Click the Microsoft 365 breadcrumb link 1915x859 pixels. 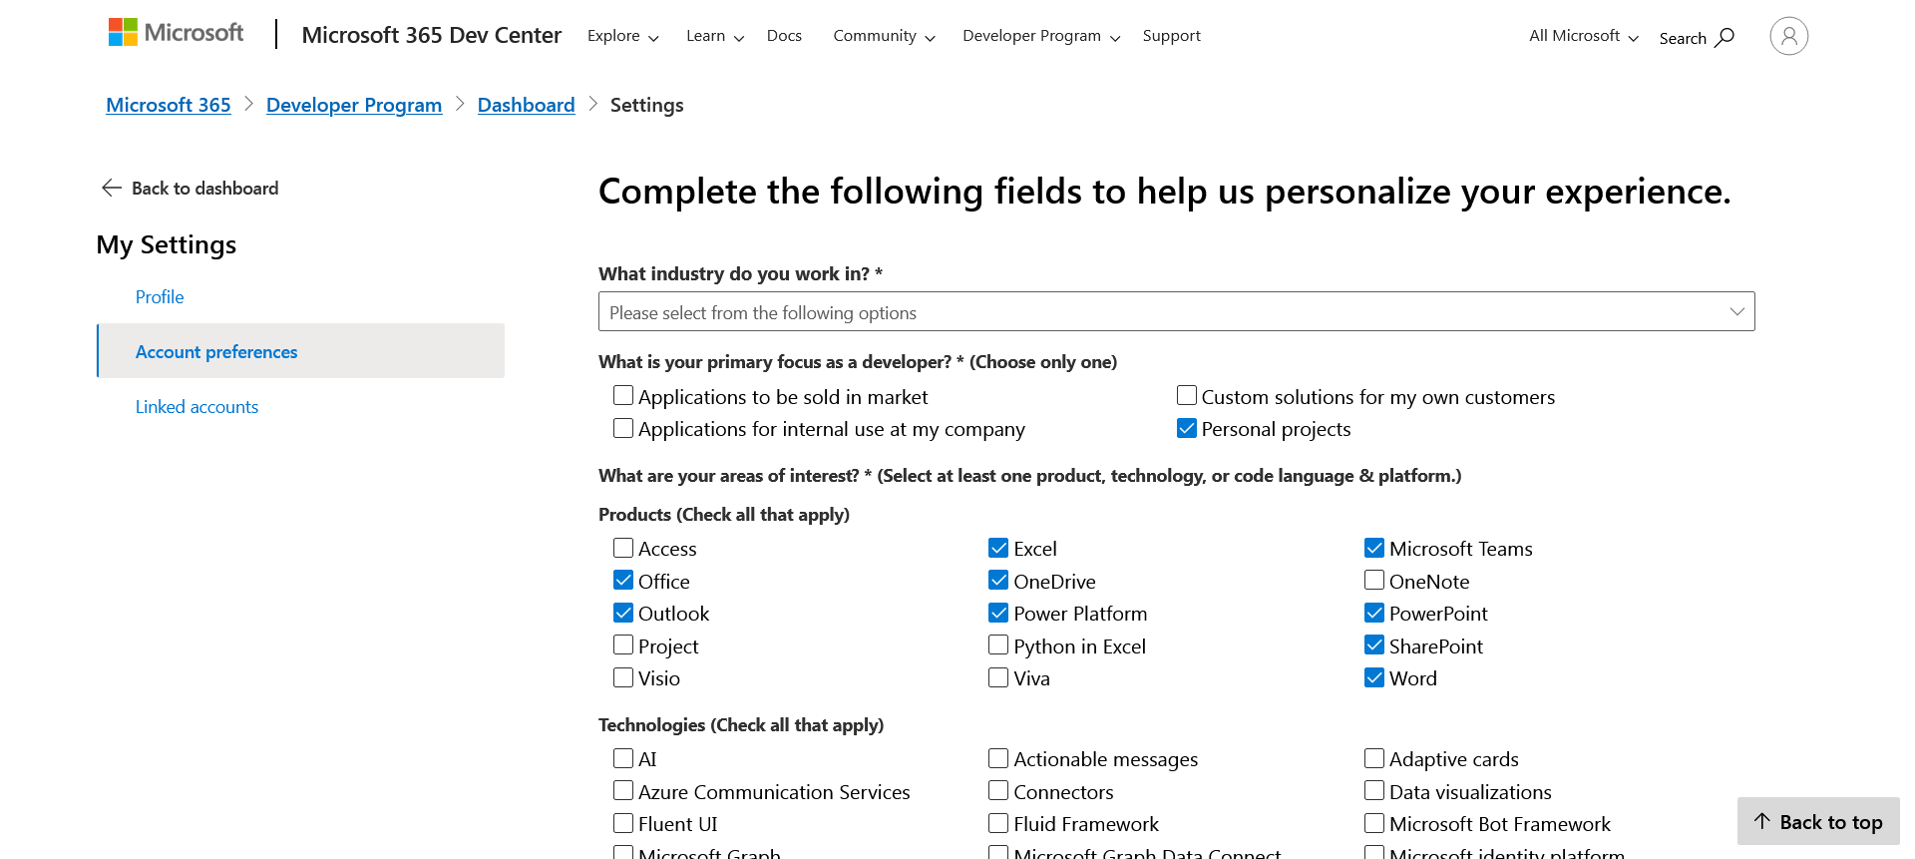pyautogui.click(x=169, y=105)
